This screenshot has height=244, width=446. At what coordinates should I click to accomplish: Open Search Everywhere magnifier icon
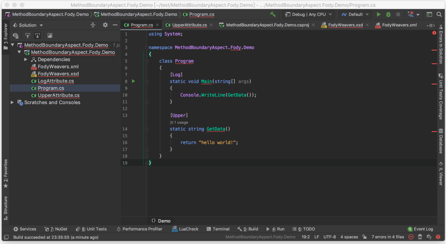point(439,14)
